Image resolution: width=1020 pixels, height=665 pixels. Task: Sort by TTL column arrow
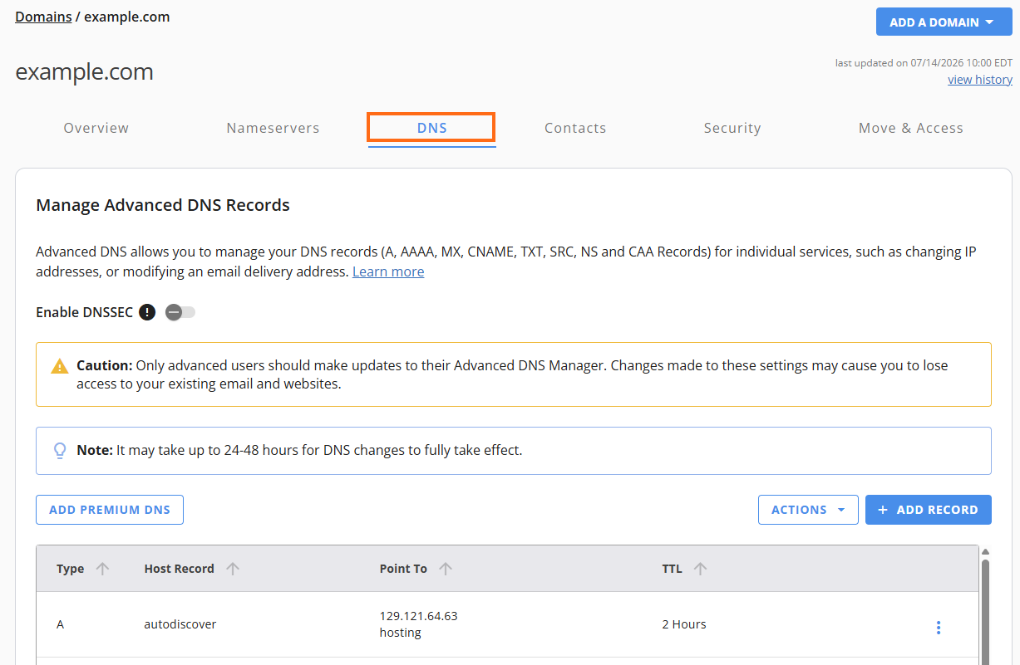[x=700, y=569]
